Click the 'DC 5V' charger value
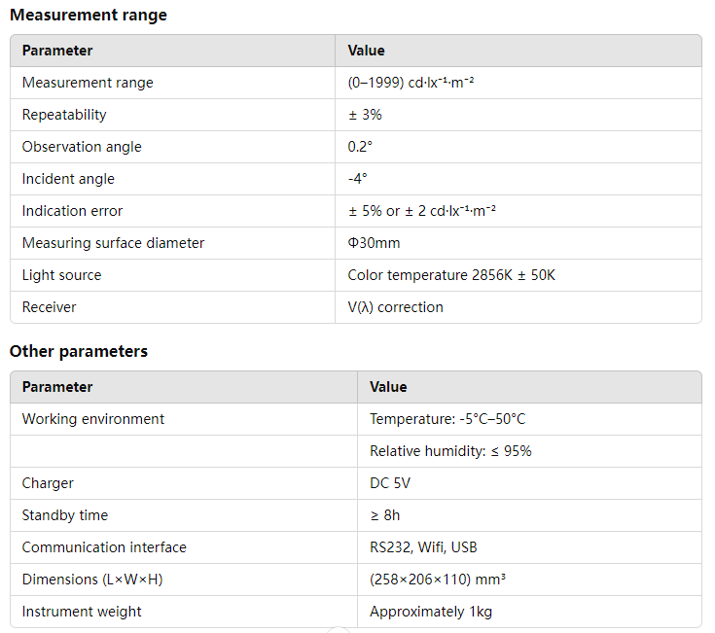Screen dimensions: 715x633 coord(390,483)
